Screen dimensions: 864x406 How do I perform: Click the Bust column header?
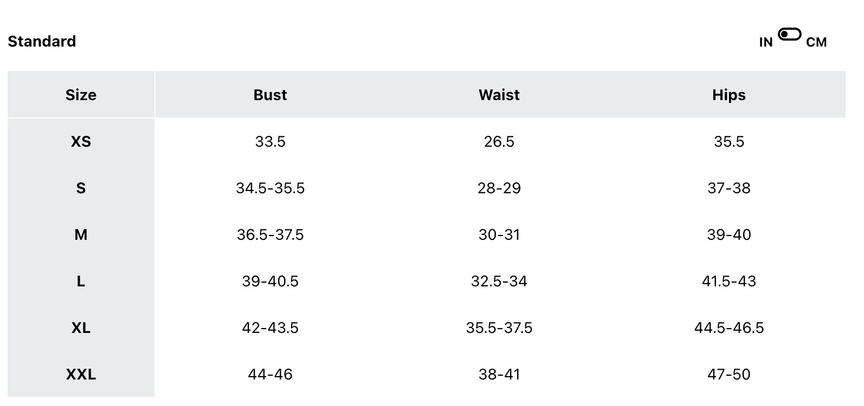(270, 95)
